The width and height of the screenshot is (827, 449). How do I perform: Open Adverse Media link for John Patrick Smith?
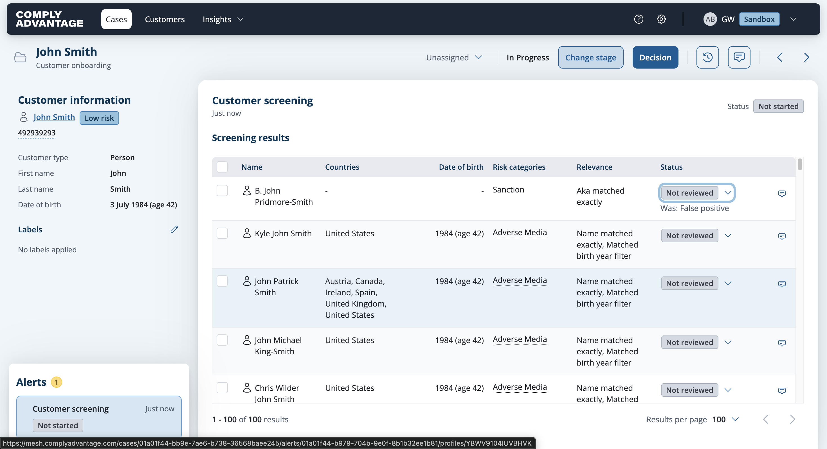(520, 280)
